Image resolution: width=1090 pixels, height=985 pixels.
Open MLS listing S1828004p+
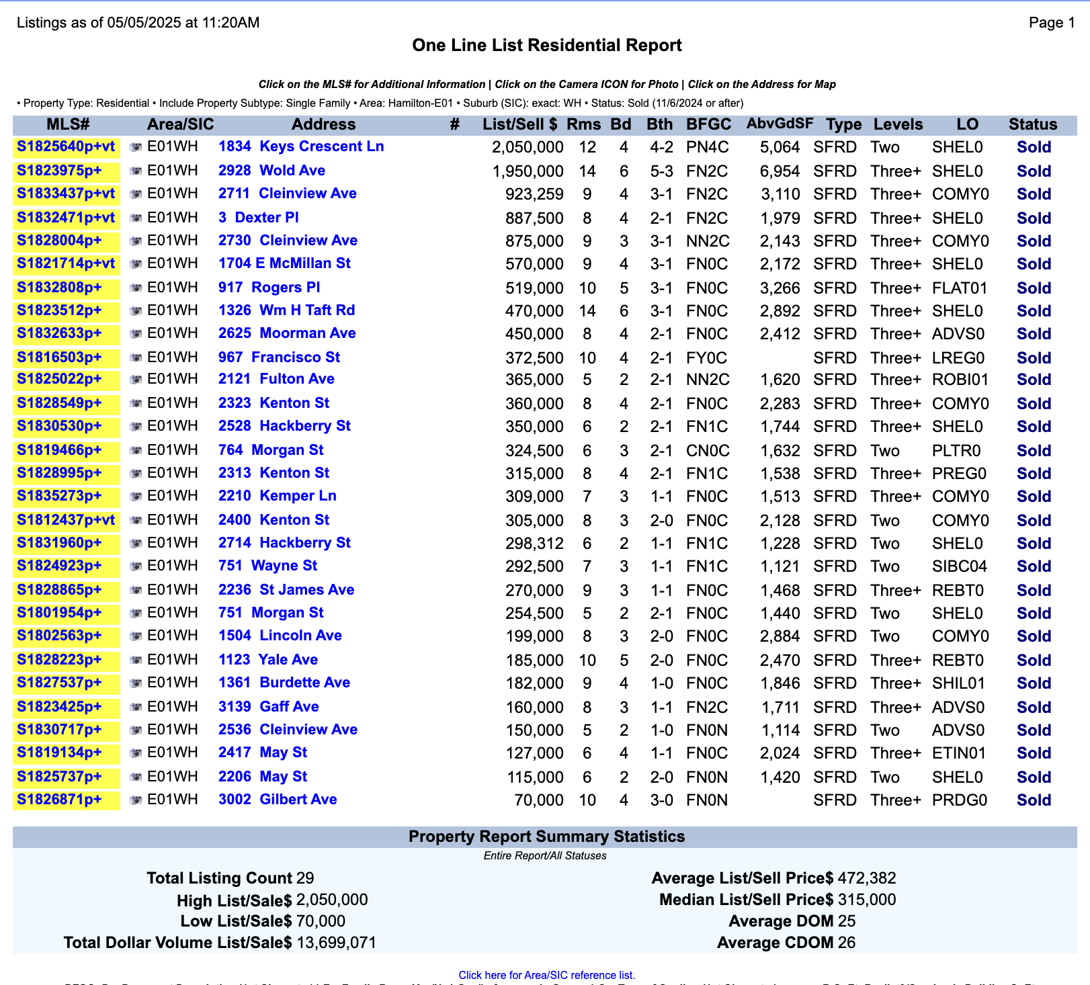pyautogui.click(x=59, y=241)
